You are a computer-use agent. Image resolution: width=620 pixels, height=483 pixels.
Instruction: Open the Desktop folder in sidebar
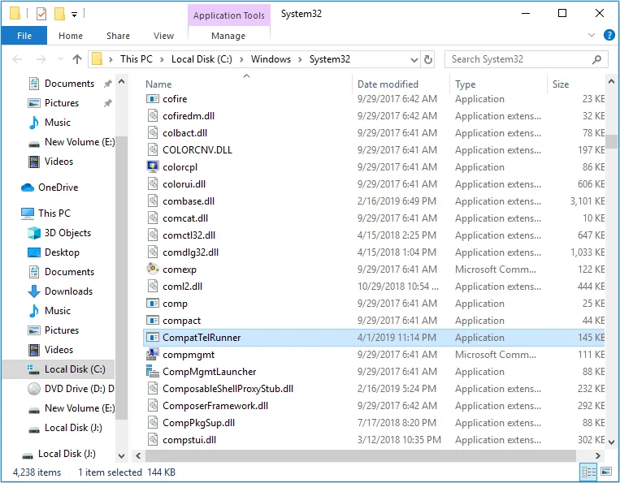point(62,252)
